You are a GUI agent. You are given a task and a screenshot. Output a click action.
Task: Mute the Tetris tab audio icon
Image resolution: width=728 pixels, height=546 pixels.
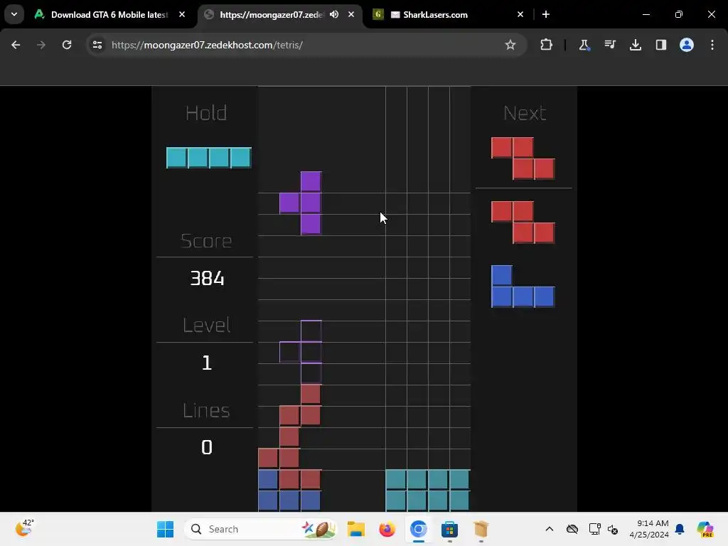[334, 14]
